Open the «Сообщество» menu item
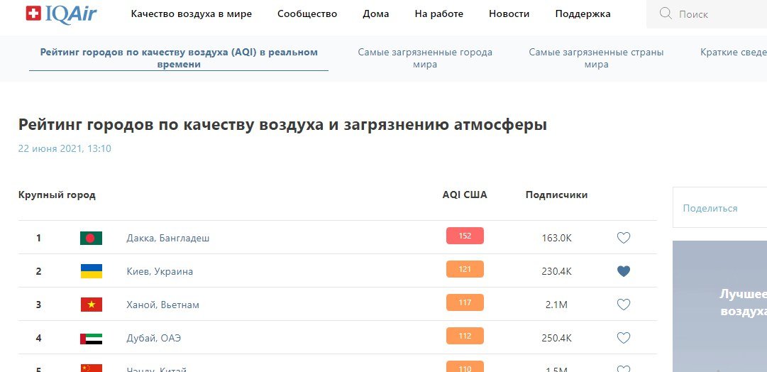 coord(307,13)
